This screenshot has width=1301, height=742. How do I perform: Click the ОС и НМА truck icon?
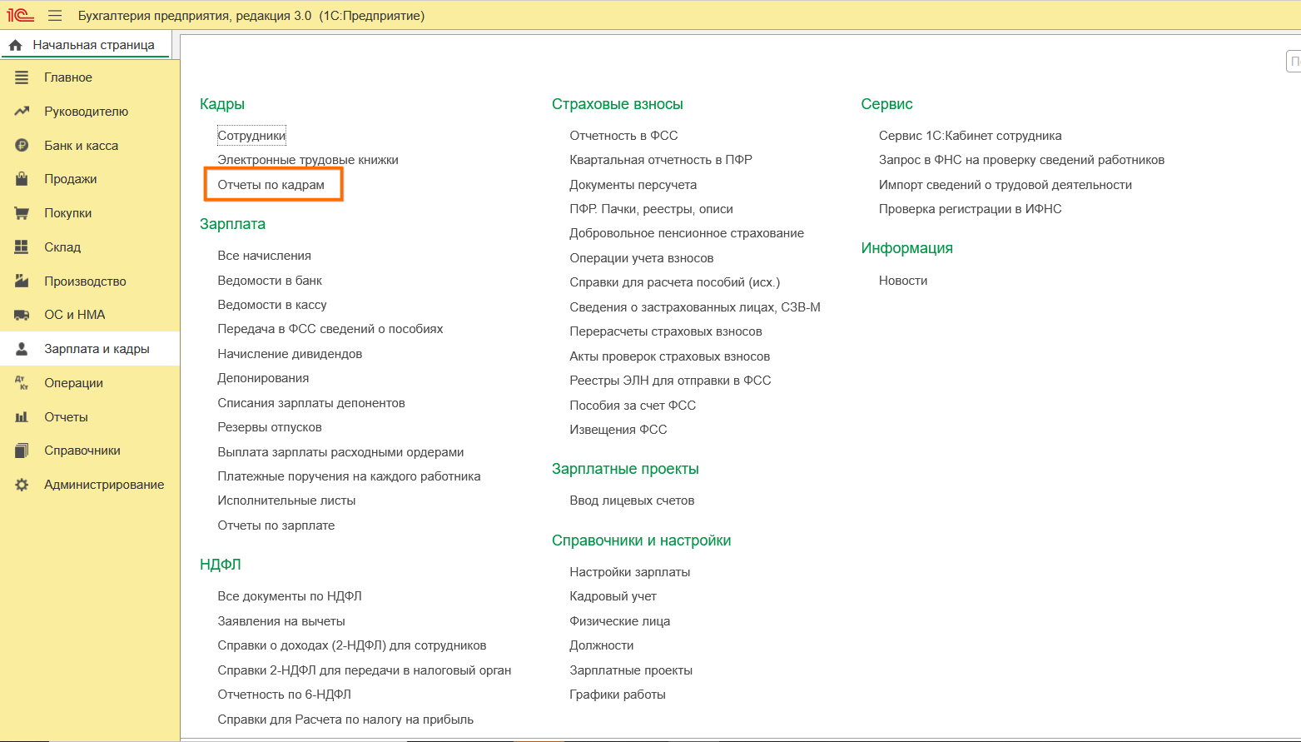click(x=22, y=315)
